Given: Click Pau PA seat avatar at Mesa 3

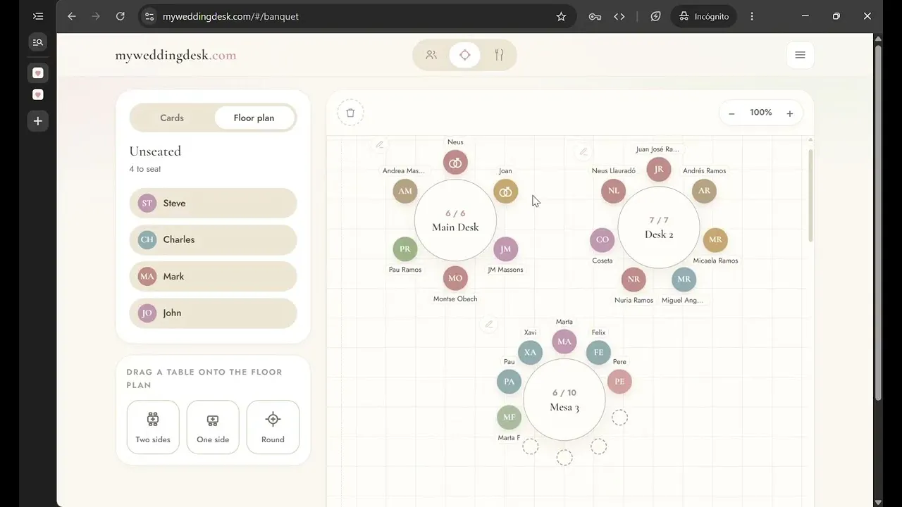Looking at the screenshot, I should 509,382.
